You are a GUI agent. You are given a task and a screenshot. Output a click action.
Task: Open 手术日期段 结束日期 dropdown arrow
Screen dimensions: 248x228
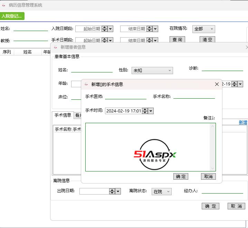(x=155, y=40)
